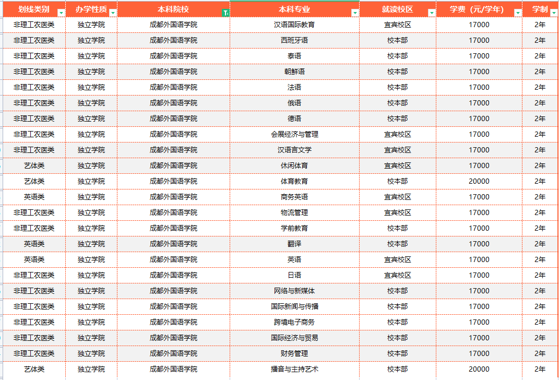The width and height of the screenshot is (559, 380).
Task: Open the active filter on 本科院校 column
Action: point(225,13)
